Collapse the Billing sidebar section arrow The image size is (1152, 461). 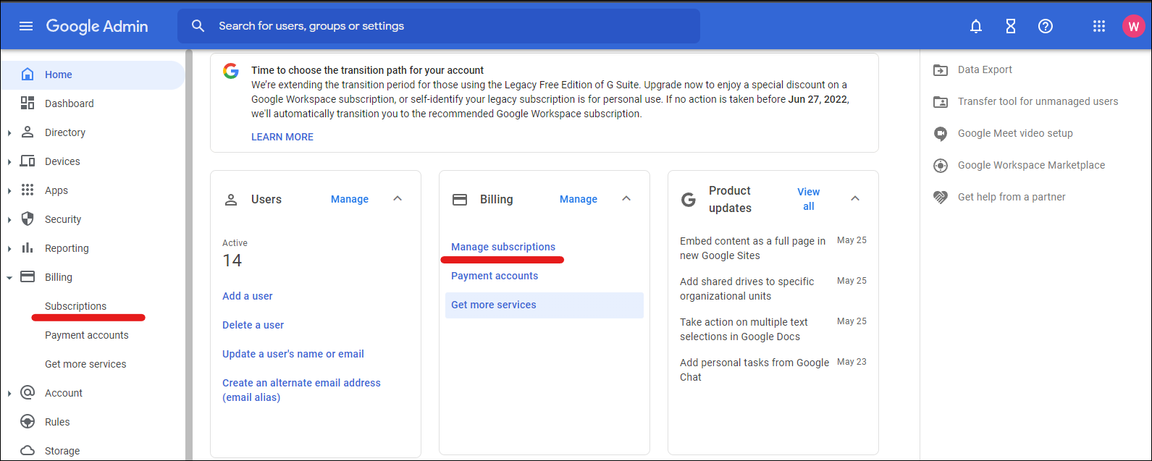click(9, 278)
